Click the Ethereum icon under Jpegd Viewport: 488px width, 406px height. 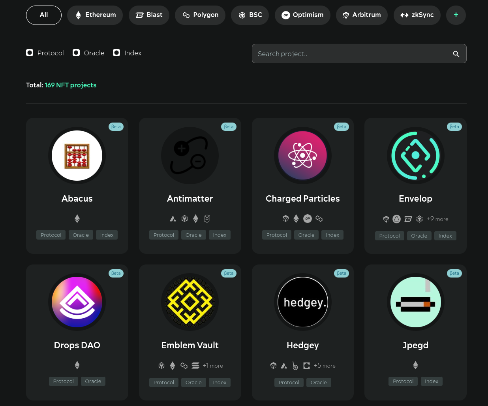click(x=415, y=365)
